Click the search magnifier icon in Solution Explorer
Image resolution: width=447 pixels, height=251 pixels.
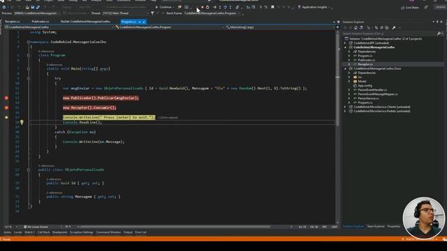tap(439, 33)
